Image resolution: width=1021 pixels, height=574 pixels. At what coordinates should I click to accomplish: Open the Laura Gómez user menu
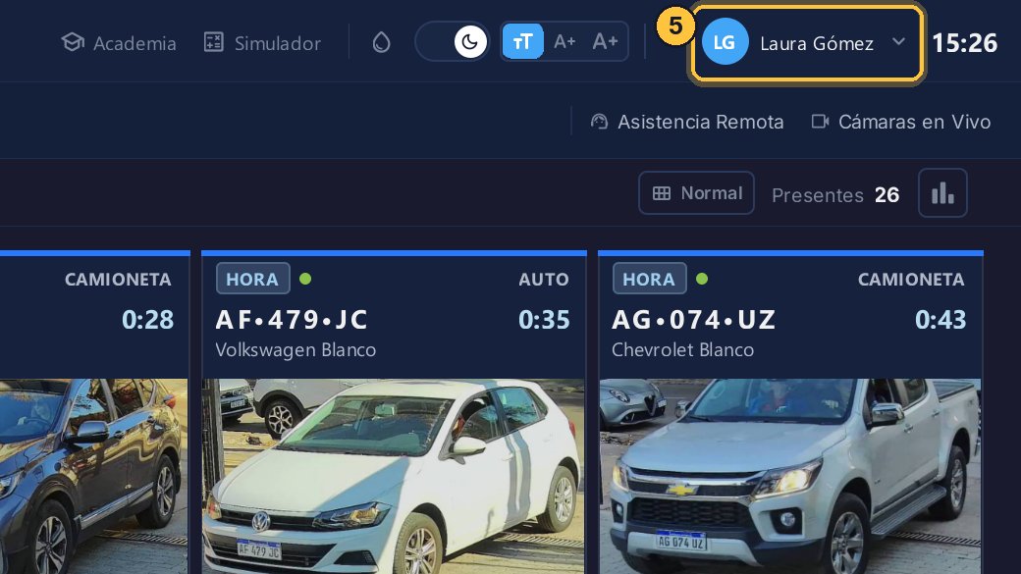click(807, 43)
